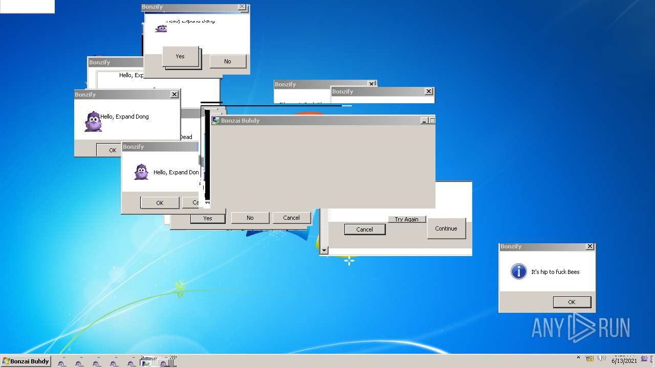Viewport: 655px width, 368px height.
Task: Click the Bonzi gorilla icon in the left Bonzify dialog
Action: (x=93, y=122)
